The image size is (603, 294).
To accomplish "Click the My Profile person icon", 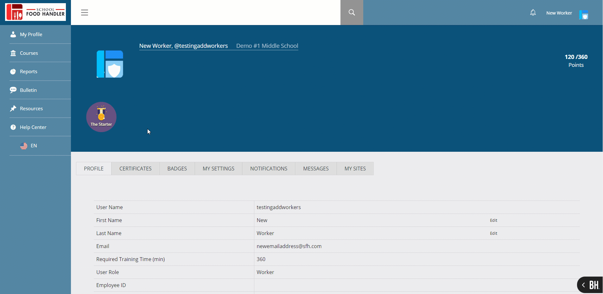I will click(13, 34).
